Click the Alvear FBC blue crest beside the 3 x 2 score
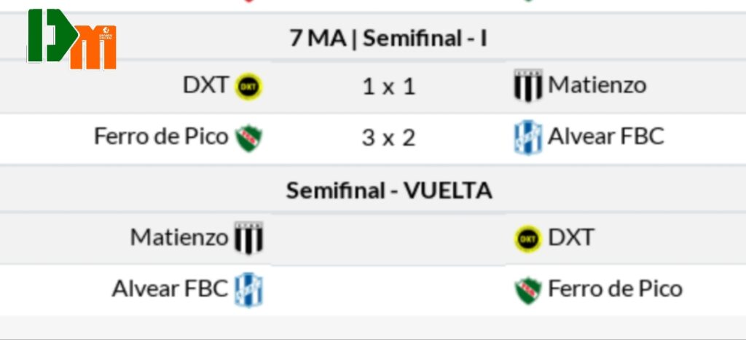Viewport: 746px width, 340px height. click(527, 138)
